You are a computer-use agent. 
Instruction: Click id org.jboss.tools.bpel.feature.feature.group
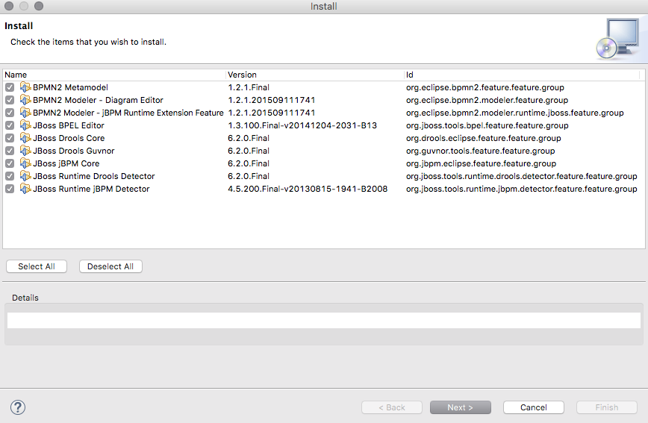coord(487,125)
